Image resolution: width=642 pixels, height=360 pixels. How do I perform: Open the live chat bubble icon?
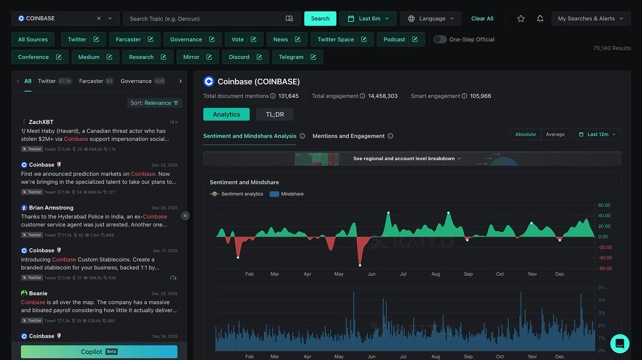point(620,343)
